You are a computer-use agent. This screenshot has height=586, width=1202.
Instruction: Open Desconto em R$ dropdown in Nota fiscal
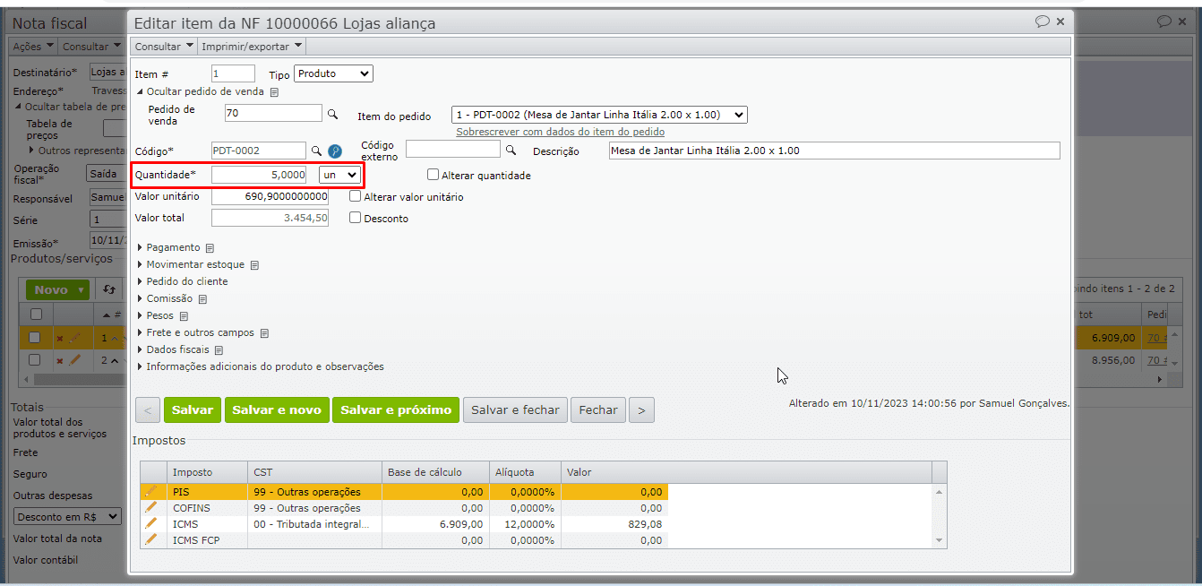(68, 517)
